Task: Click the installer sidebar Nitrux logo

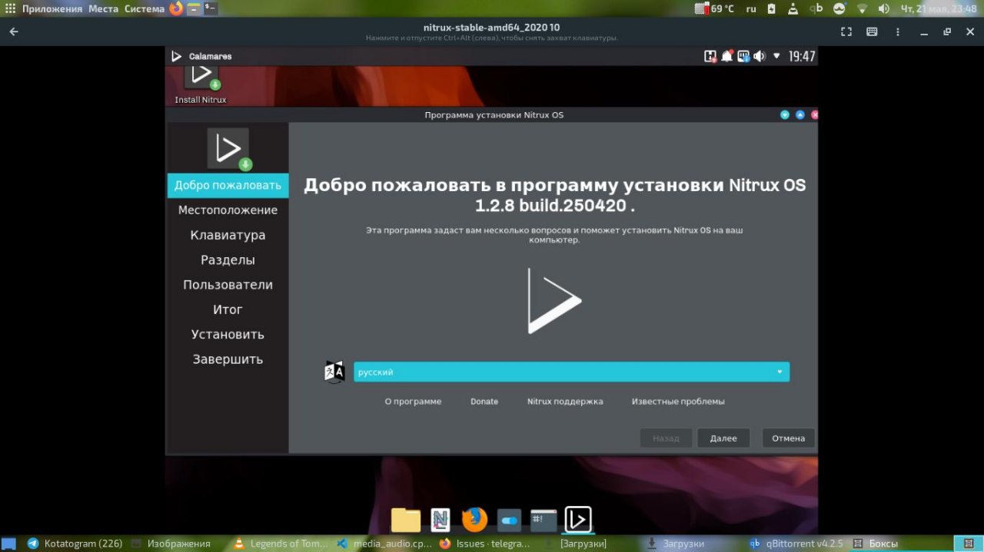Action: [x=228, y=148]
